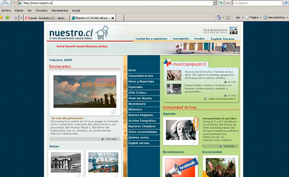Viewport: 289px width, 177px height.
Task: Click the Refresh page icon
Action: tap(221, 3)
